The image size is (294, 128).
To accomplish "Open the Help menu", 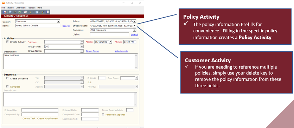I will [x=39, y=8].
